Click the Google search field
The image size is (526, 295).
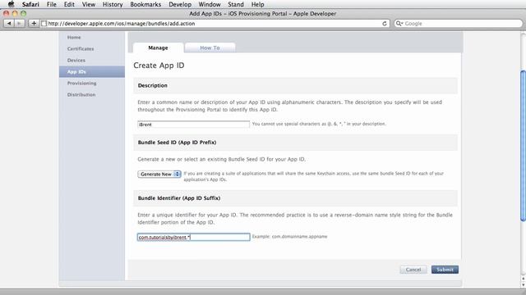[459, 24]
